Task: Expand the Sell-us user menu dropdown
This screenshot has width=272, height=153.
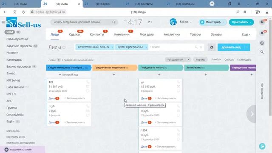Action: coord(191,22)
